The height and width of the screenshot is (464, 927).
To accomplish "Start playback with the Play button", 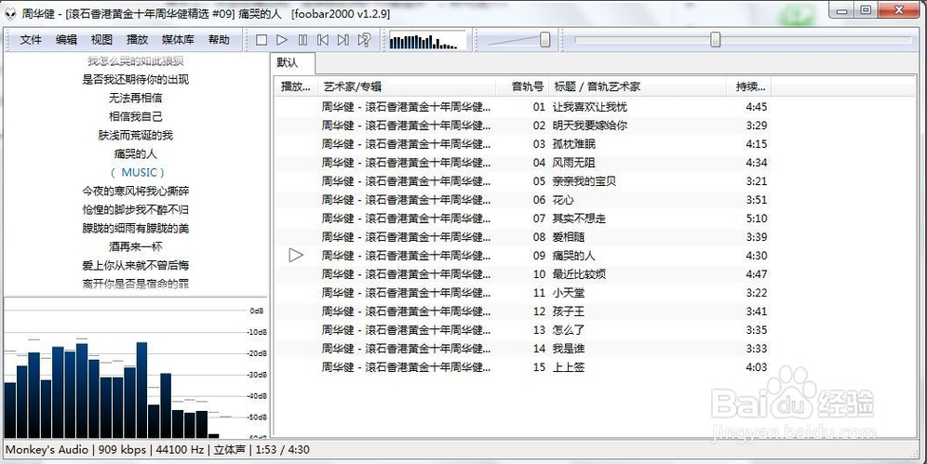I will pyautogui.click(x=282, y=40).
